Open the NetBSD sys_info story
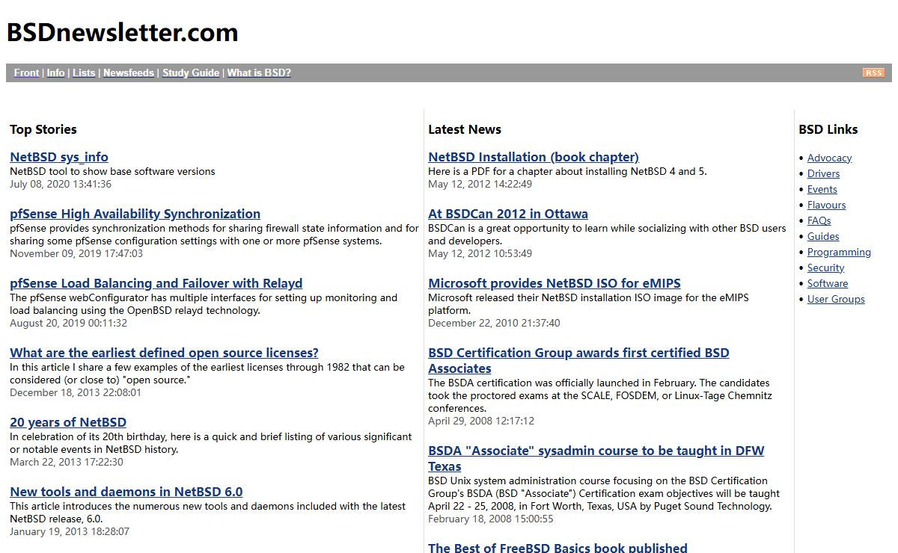Viewport: 898px width, 553px height. [x=59, y=157]
